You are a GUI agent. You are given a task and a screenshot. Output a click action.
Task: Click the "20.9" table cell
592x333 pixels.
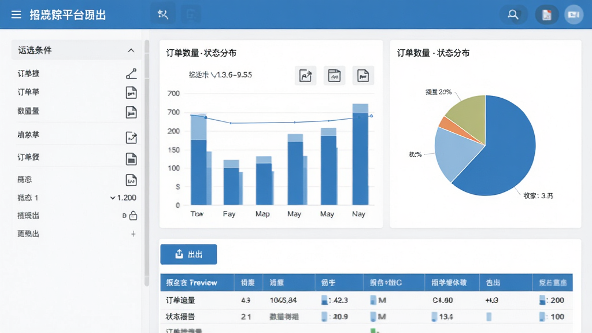pos(341,316)
